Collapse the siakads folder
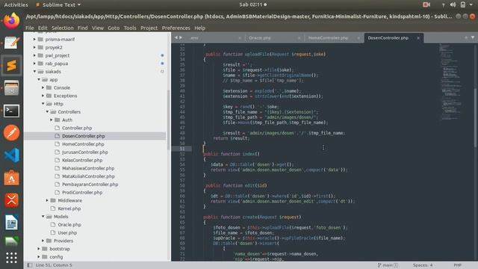 click(34, 72)
